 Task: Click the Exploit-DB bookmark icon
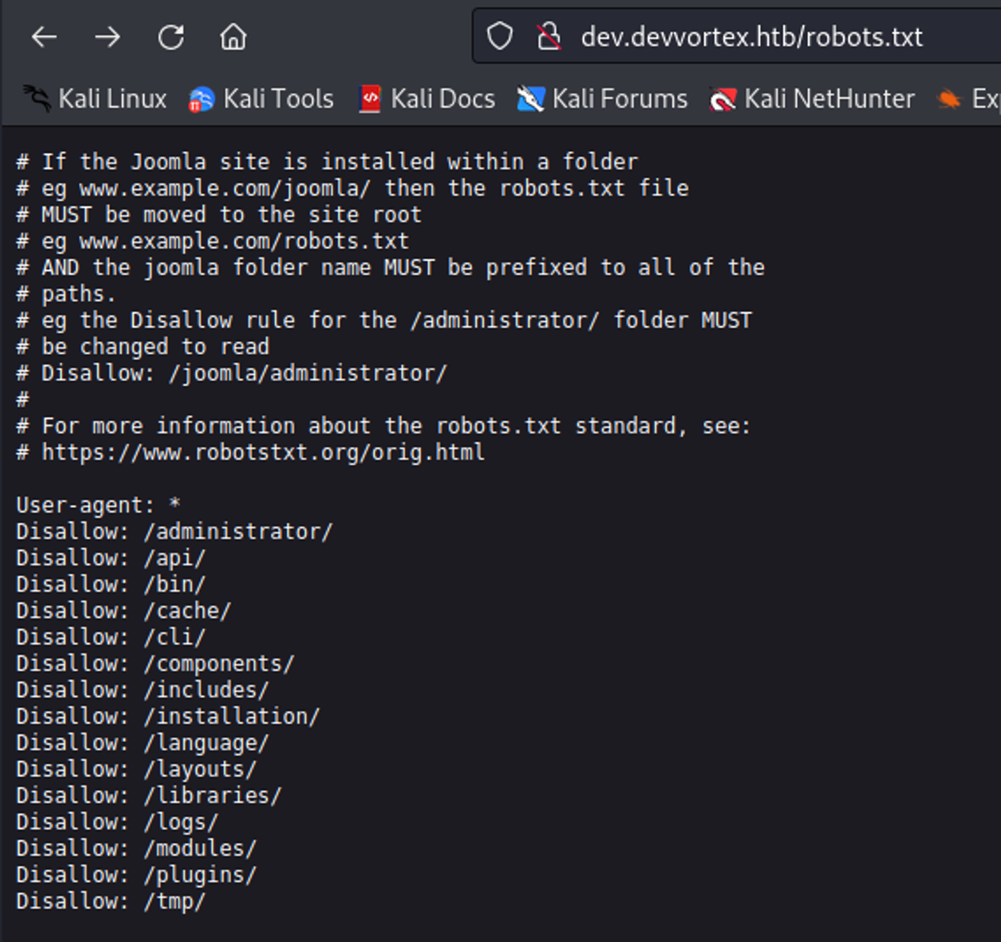tap(949, 100)
